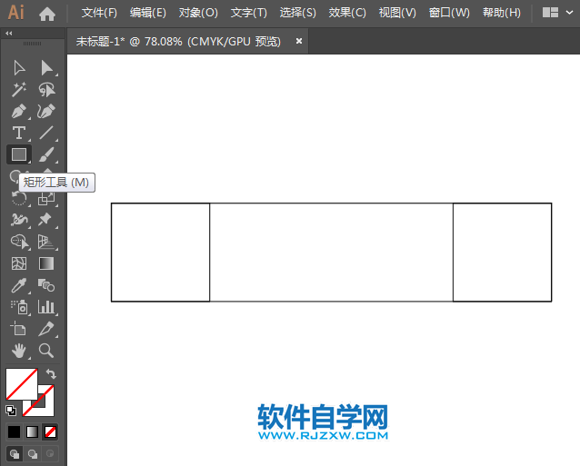Choose the Warp tool
The width and height of the screenshot is (580, 466).
pos(19,220)
